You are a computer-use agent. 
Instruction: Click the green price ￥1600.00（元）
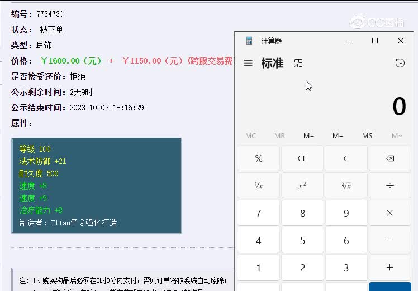71,61
